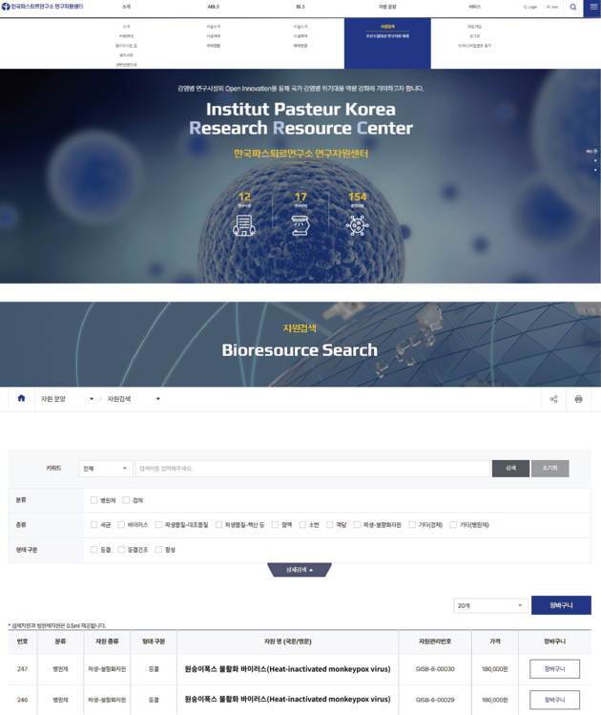Click the keyword search input field
This screenshot has height=715, width=601.
pyautogui.click(x=313, y=469)
